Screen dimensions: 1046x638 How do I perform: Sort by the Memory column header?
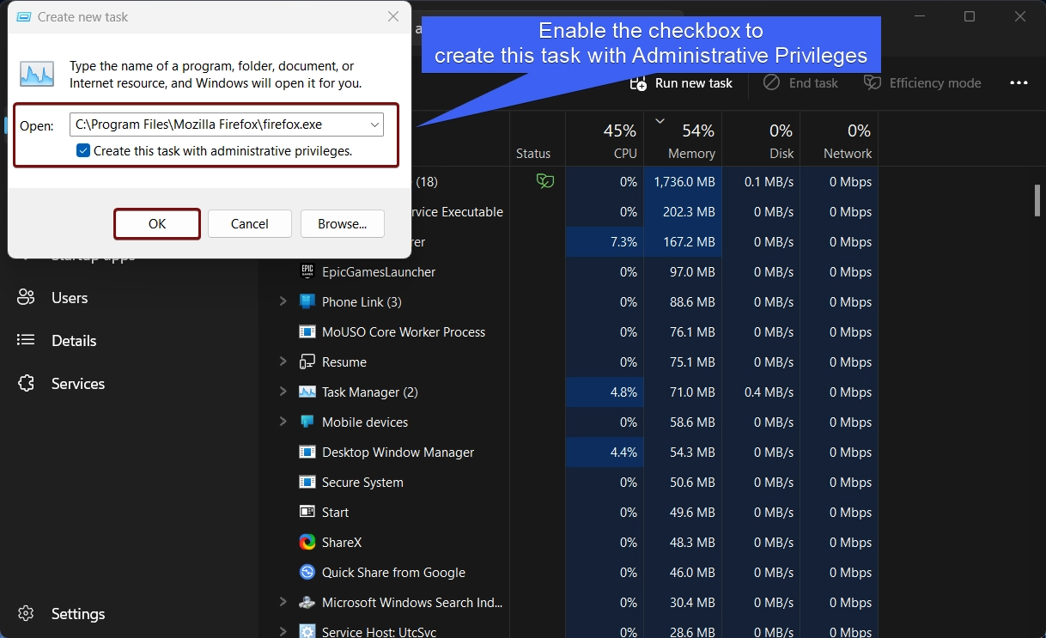click(683, 140)
